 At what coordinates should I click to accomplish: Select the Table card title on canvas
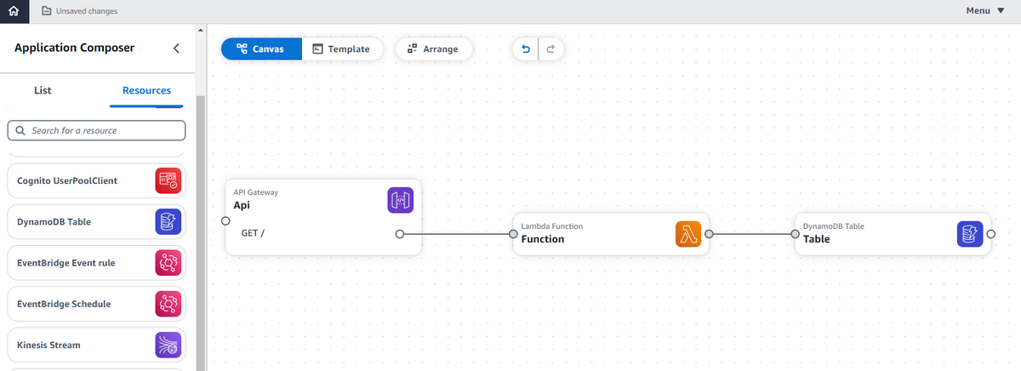tap(816, 239)
